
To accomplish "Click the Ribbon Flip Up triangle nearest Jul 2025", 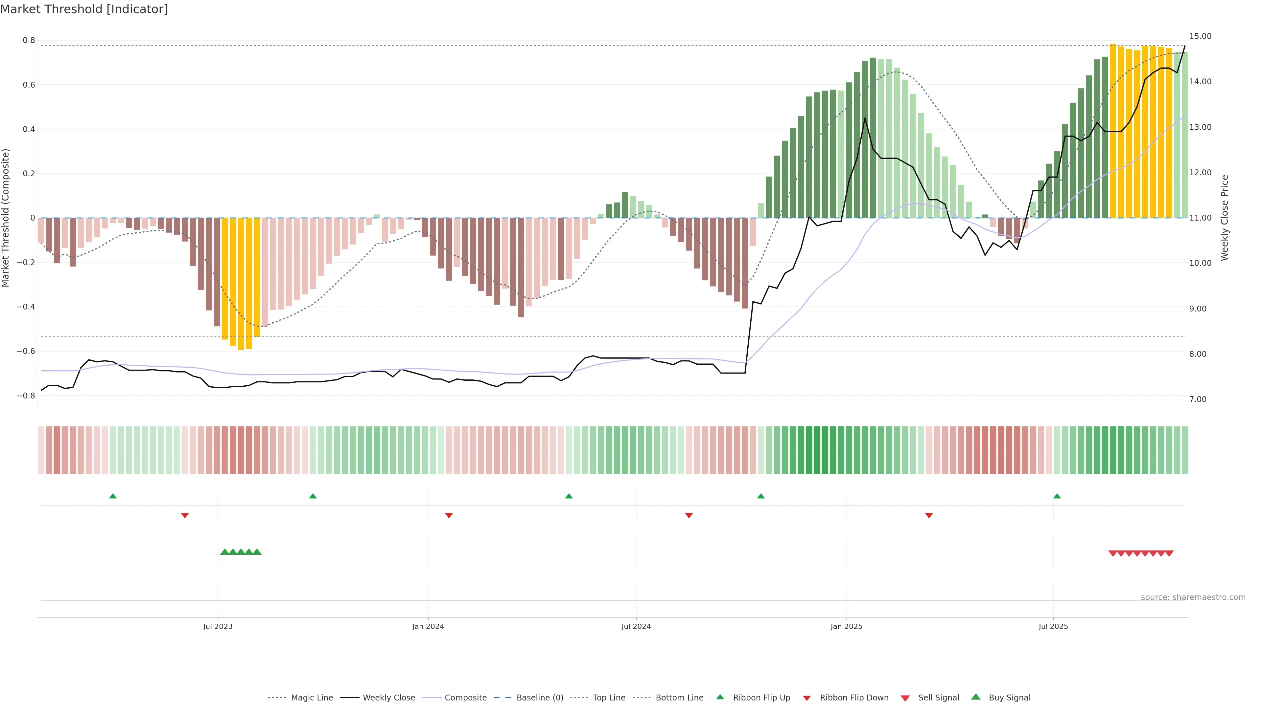I will pyautogui.click(x=1057, y=496).
